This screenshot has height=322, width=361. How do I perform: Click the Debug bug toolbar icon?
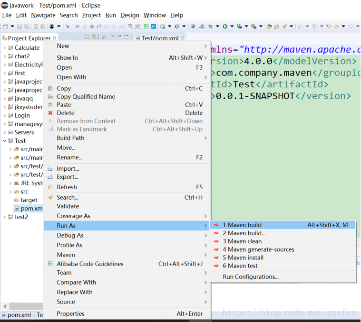click(x=211, y=27)
